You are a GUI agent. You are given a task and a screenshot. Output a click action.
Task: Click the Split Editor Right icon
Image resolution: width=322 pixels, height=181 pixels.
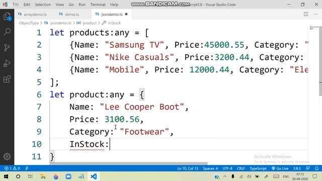(x=306, y=14)
